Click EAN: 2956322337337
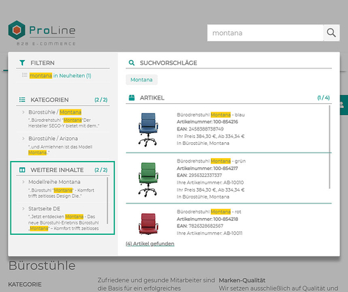 199,175
